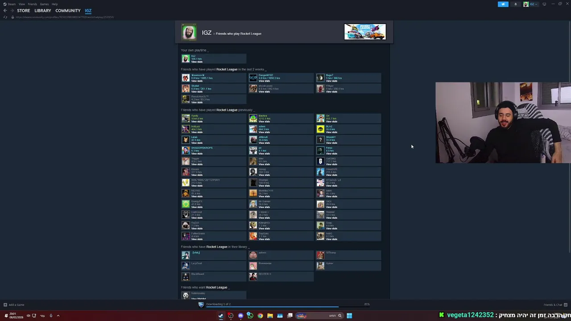Click the IGZ name in page header
Viewport: 571px width, 321px height.
207,33
